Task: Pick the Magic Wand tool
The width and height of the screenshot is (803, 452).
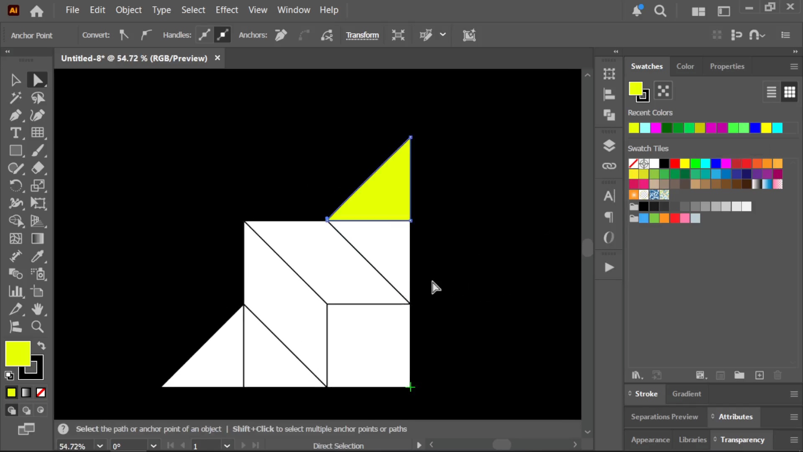Action: [x=15, y=98]
